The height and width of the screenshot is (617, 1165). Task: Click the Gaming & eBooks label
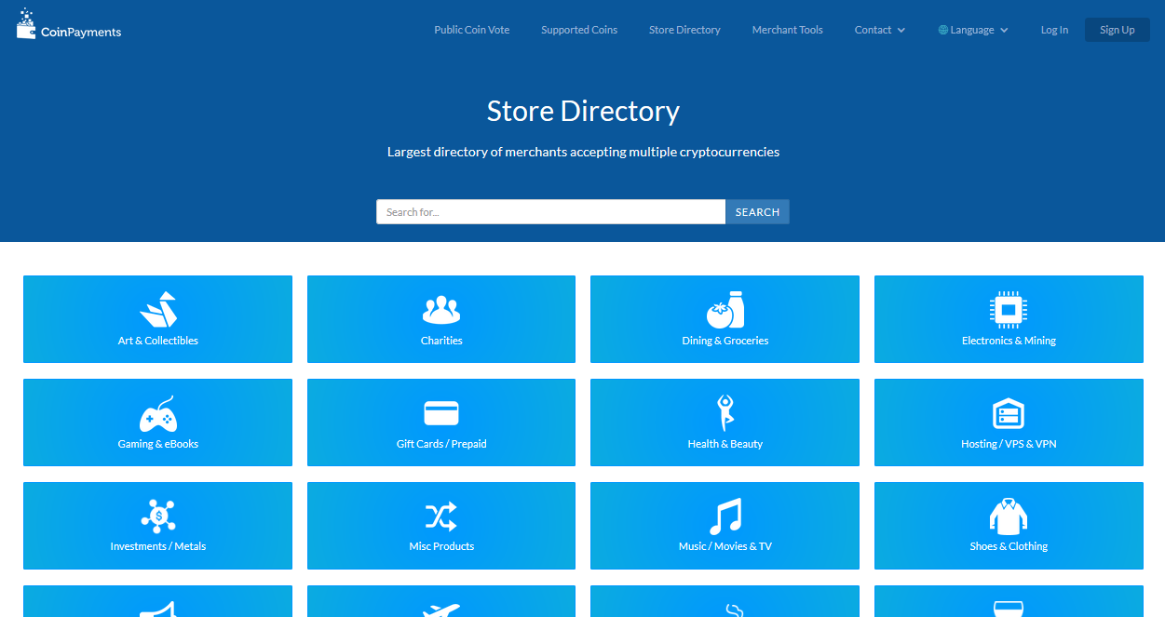158,444
